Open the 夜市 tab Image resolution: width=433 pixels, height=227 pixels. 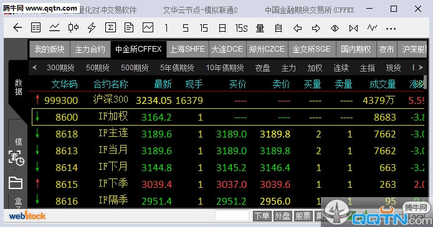coord(387,49)
